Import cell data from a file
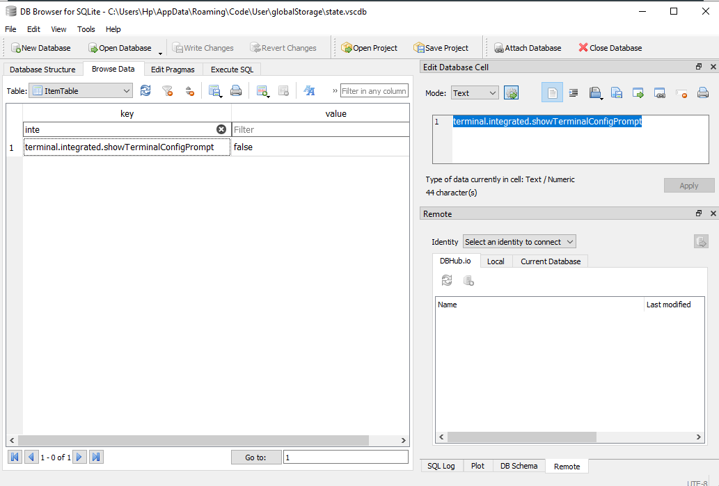Viewport: 719px width, 486px height. pyautogui.click(x=596, y=92)
